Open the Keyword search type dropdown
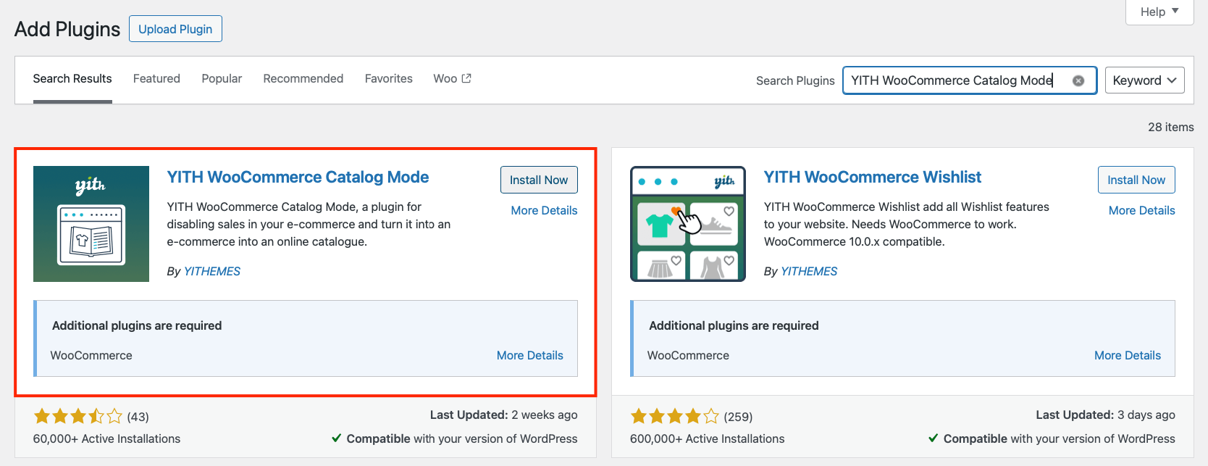This screenshot has height=466, width=1208. click(1144, 80)
